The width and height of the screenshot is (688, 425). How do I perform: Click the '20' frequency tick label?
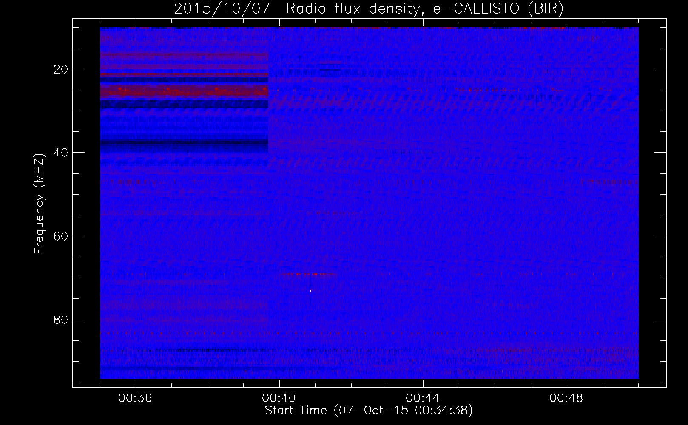pyautogui.click(x=61, y=70)
